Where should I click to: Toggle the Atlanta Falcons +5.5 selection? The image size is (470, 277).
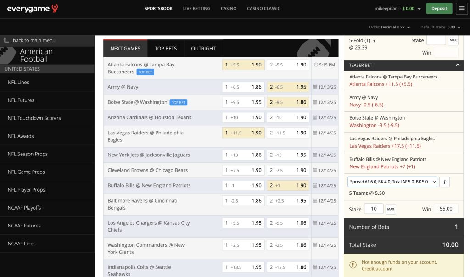244,65
